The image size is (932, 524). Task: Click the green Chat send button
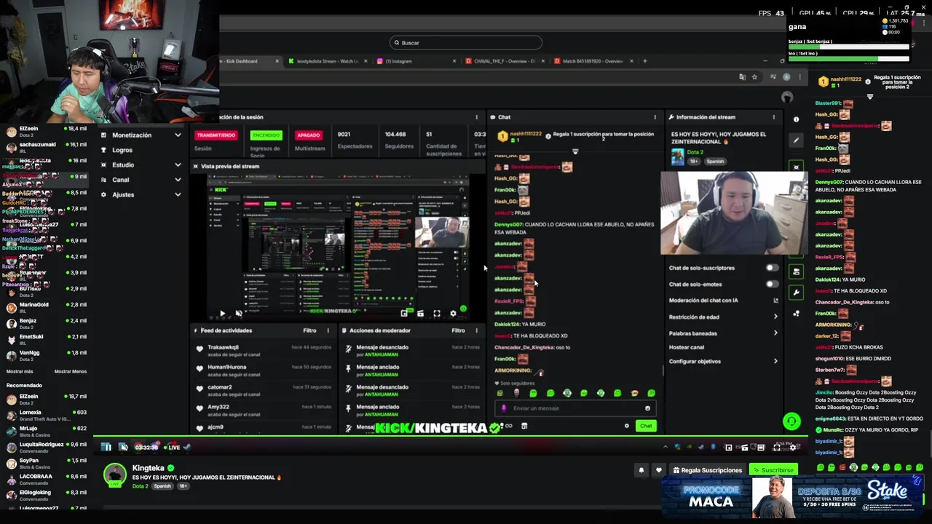[x=646, y=426]
